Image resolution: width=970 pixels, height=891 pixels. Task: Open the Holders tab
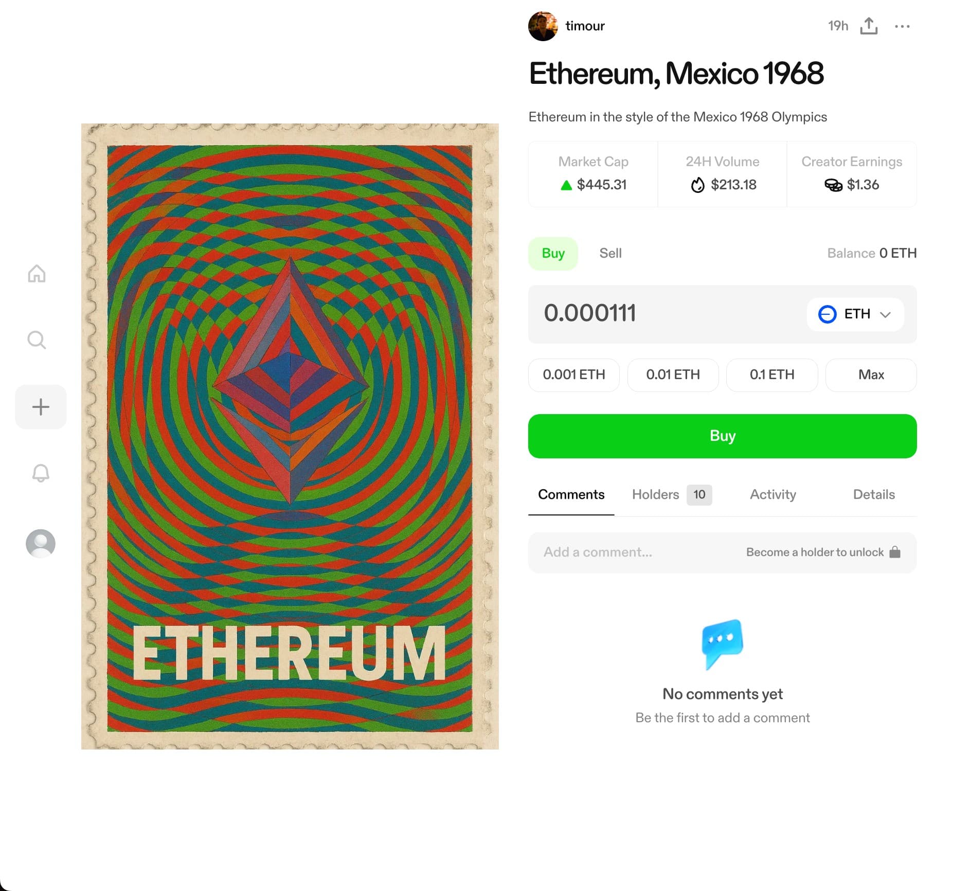pyautogui.click(x=672, y=494)
